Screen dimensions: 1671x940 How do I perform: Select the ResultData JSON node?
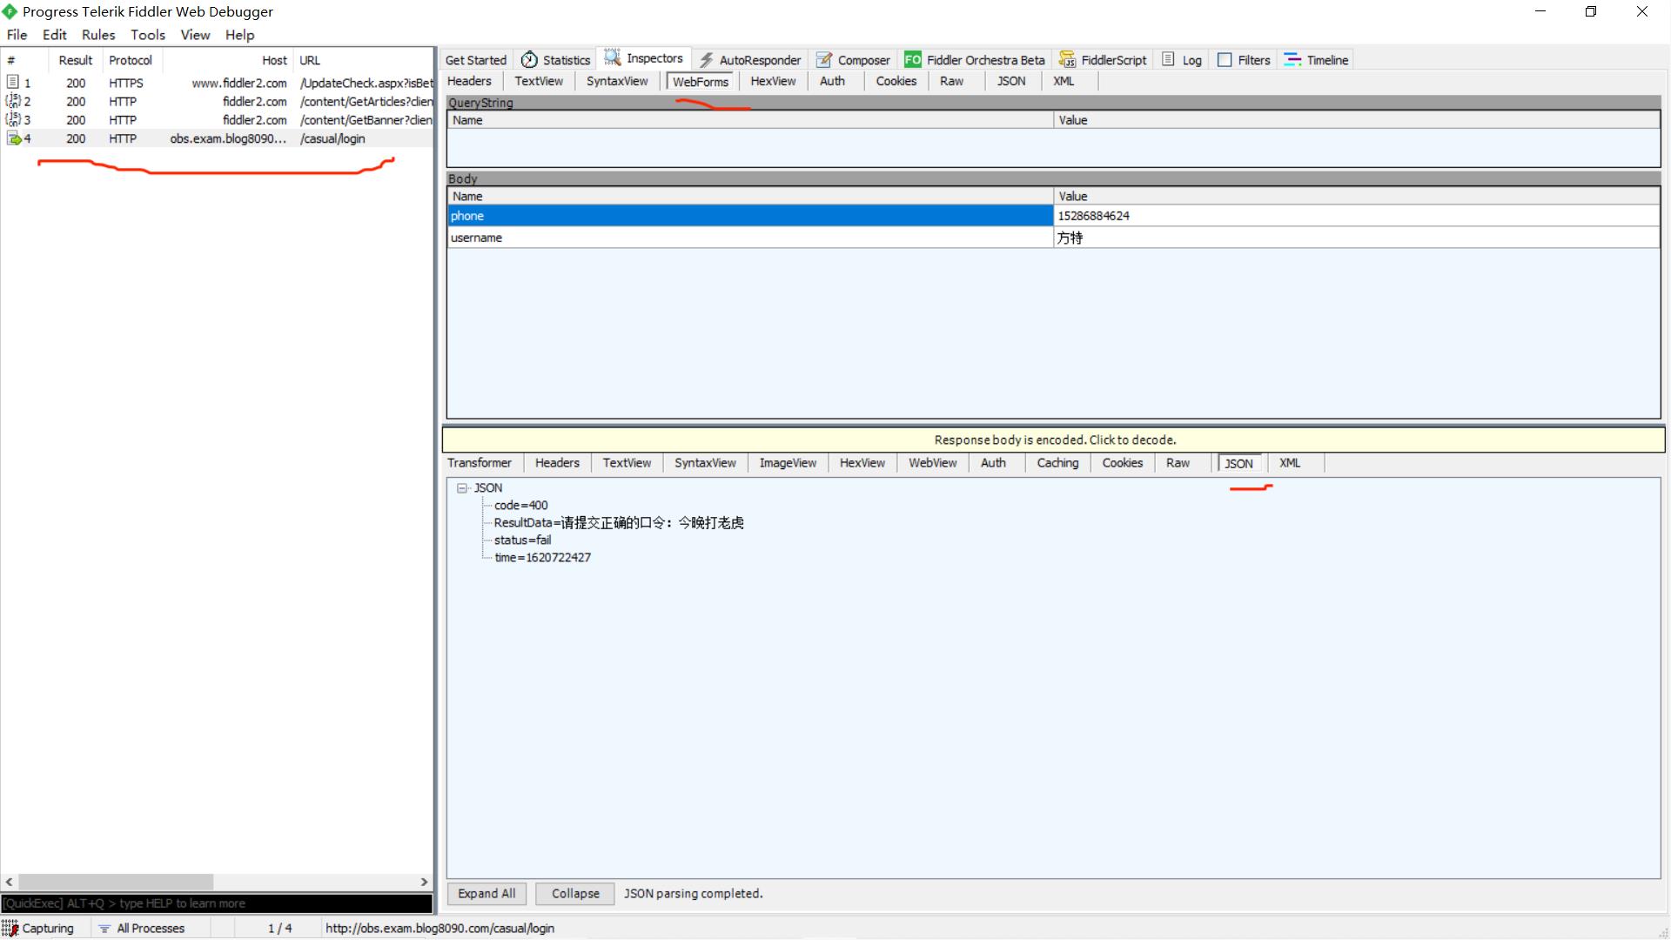[x=619, y=523]
